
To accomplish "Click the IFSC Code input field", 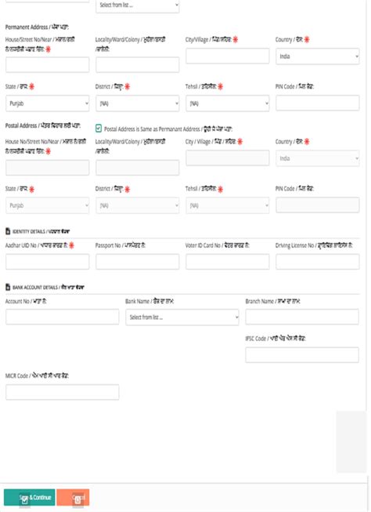I will (x=302, y=355).
